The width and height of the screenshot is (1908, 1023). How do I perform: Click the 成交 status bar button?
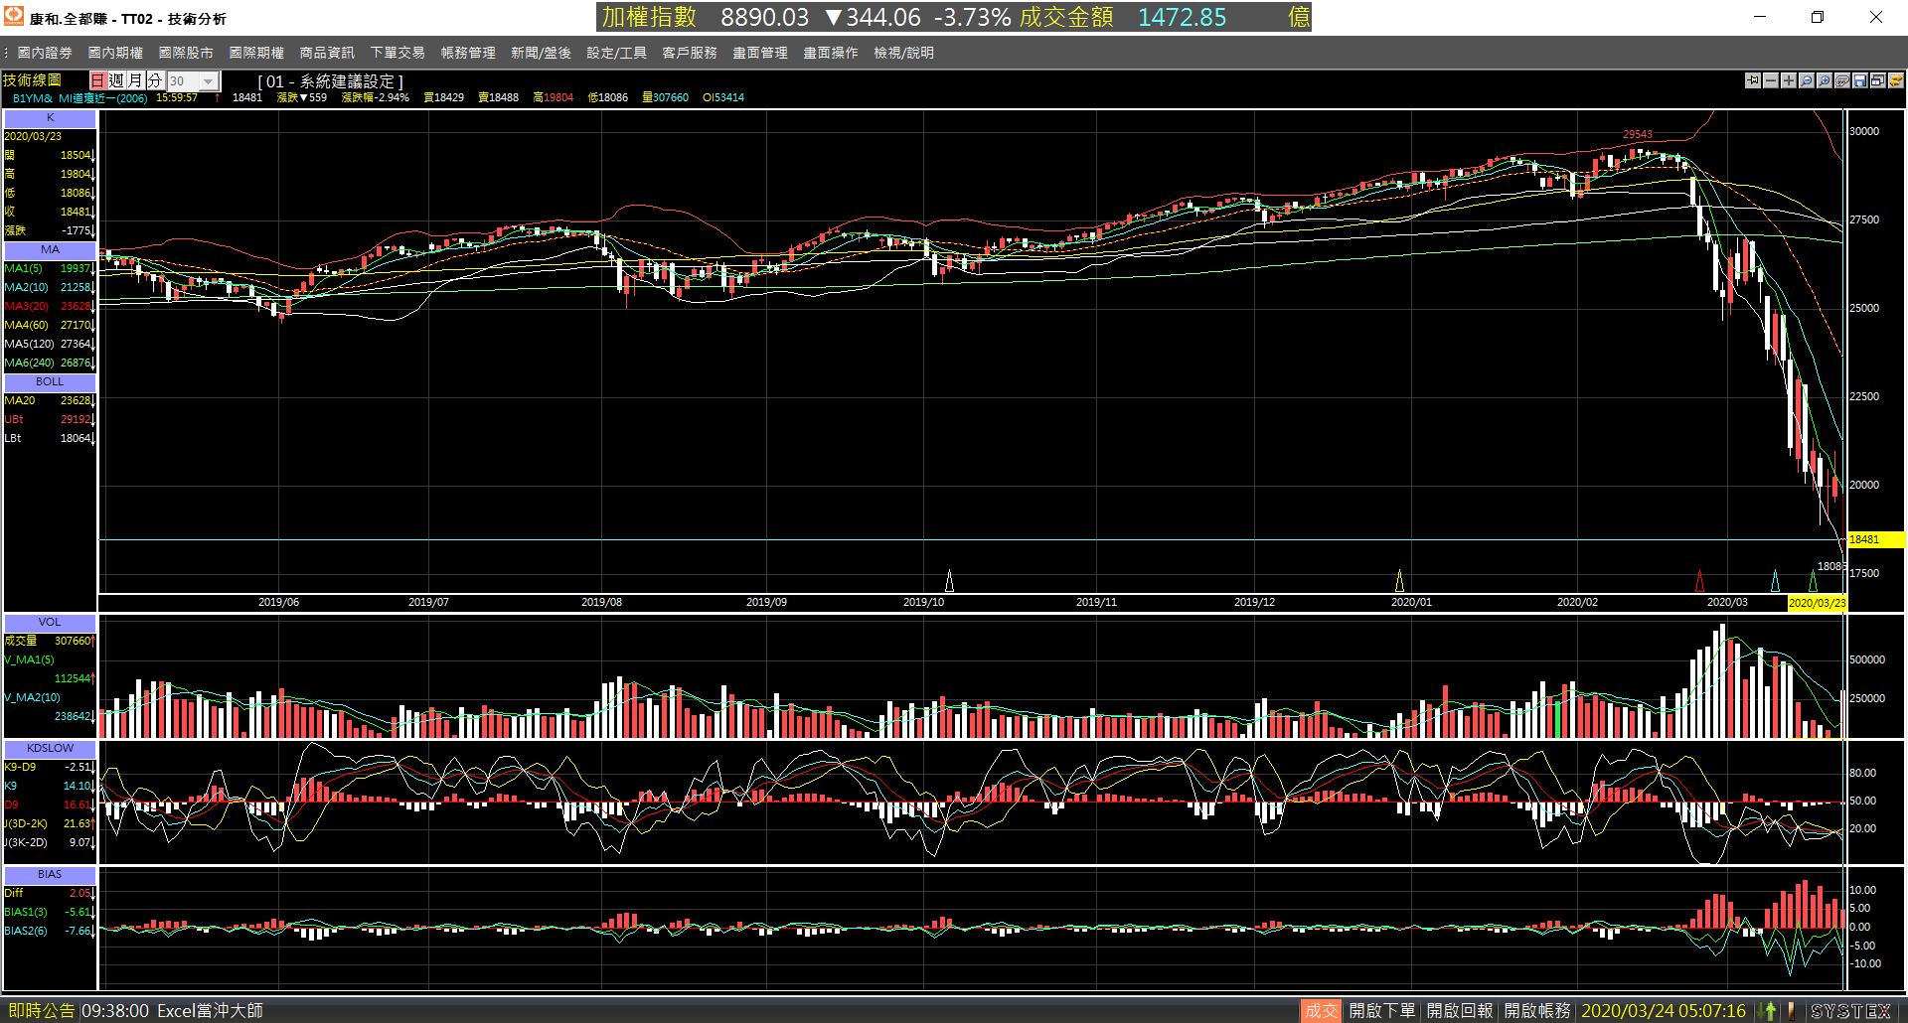(x=1321, y=1011)
